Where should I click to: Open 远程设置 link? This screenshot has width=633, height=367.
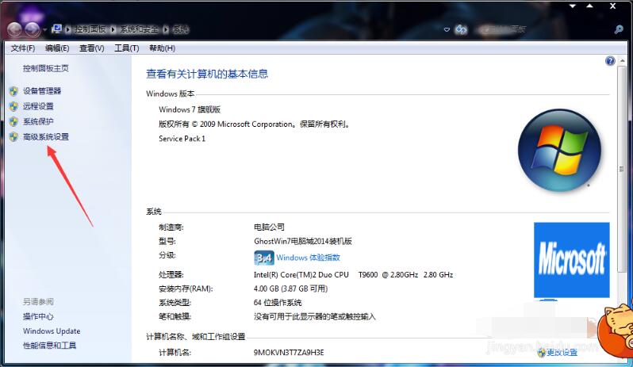pyautogui.click(x=38, y=106)
